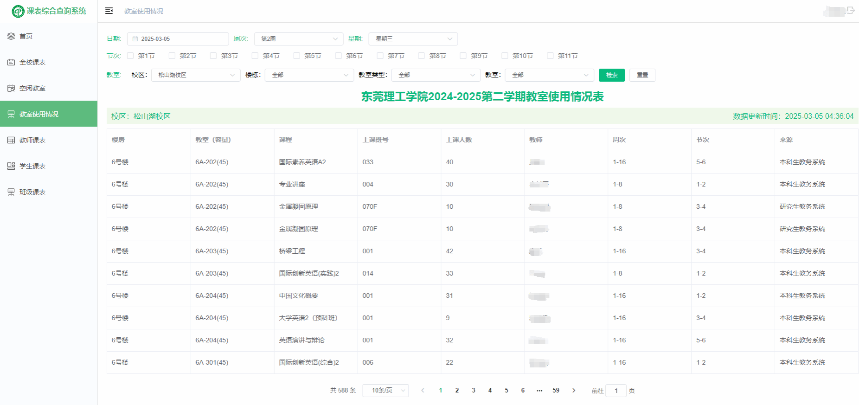
Task: Expand the 校区 dropdown 松山湖校区
Action: click(x=196, y=75)
